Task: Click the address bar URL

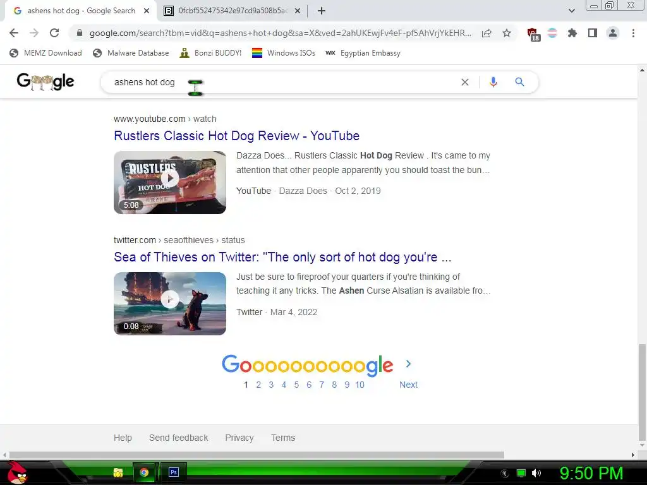Action: [x=281, y=33]
